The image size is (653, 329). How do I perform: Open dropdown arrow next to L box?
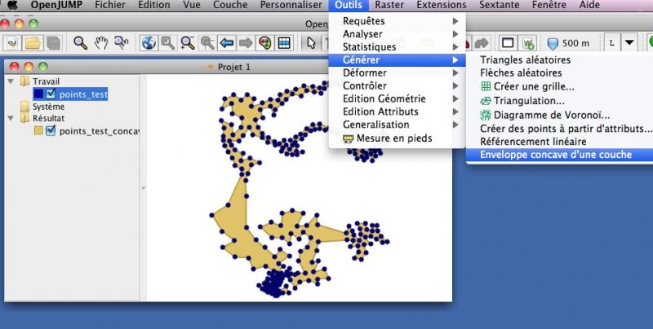pyautogui.click(x=629, y=42)
